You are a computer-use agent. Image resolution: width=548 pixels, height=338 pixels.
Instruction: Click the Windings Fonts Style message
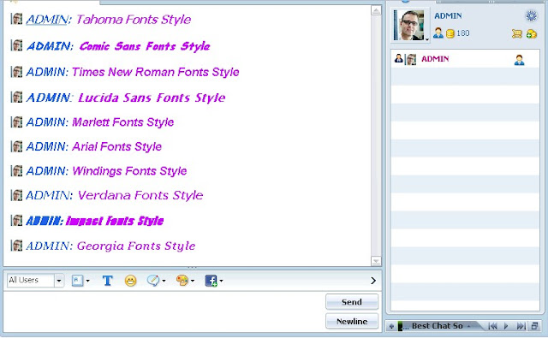(129, 171)
